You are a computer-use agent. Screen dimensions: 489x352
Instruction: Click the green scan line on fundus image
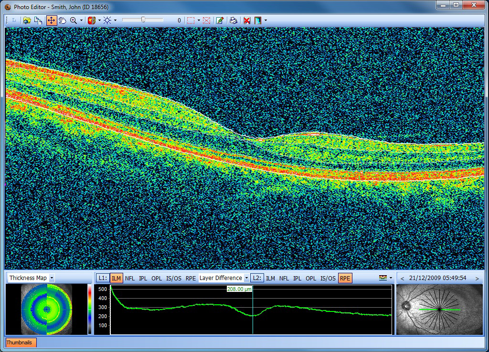[439, 310]
